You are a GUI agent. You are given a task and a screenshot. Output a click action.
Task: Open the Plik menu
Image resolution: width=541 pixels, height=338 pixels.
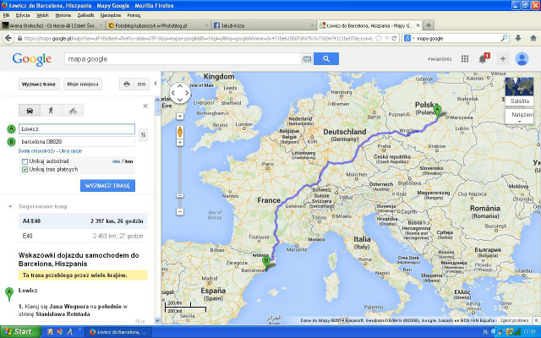6,15
